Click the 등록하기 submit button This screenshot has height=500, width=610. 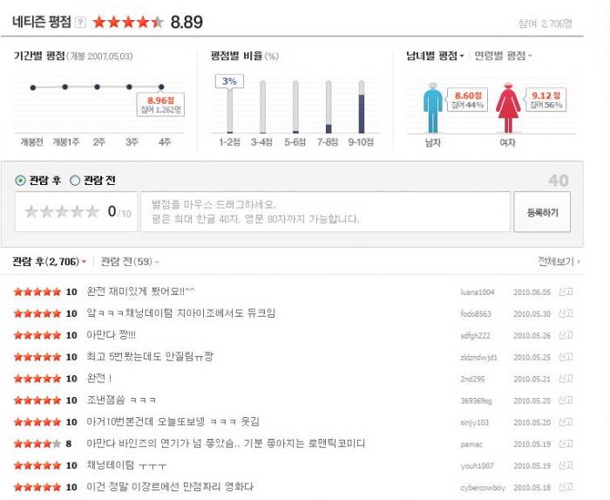point(542,212)
